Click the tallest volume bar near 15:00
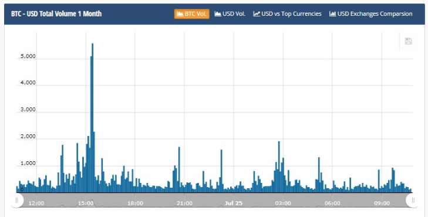 pyautogui.click(x=93, y=118)
